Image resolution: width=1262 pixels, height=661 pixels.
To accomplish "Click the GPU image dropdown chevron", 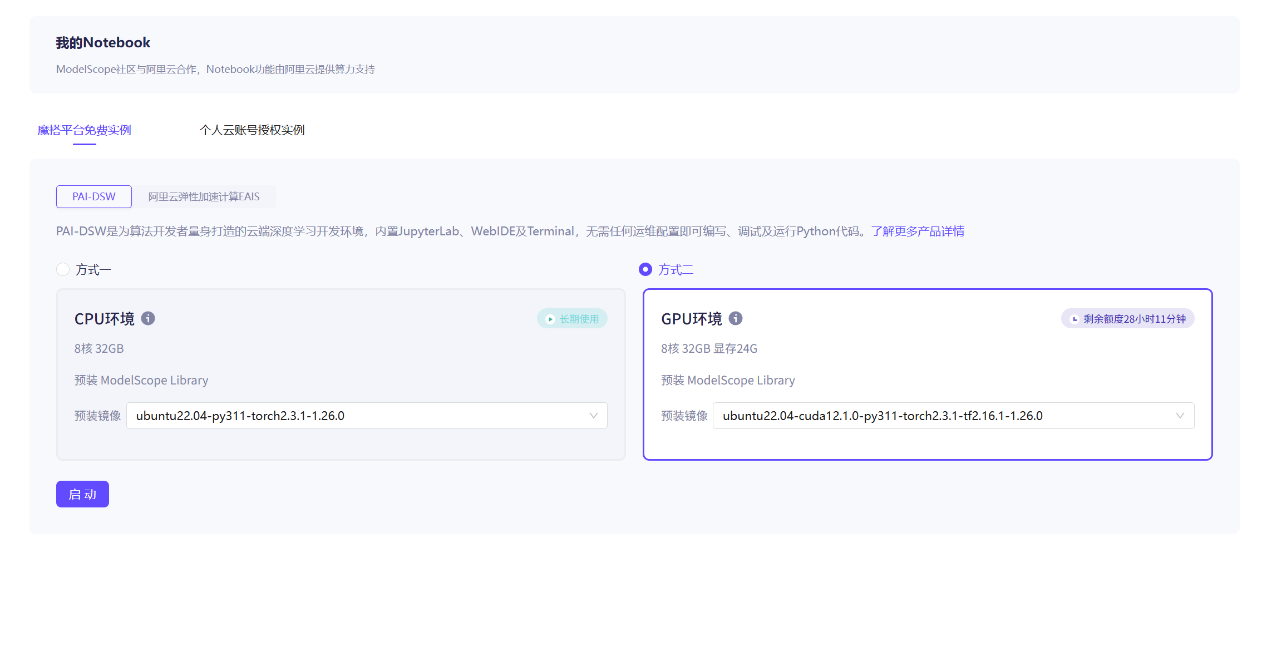I will [x=1180, y=416].
